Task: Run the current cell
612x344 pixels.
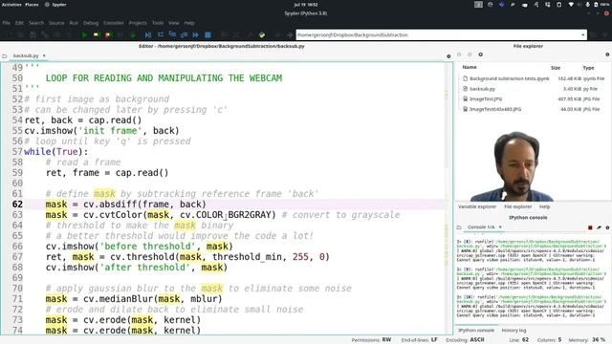Action: [96, 34]
